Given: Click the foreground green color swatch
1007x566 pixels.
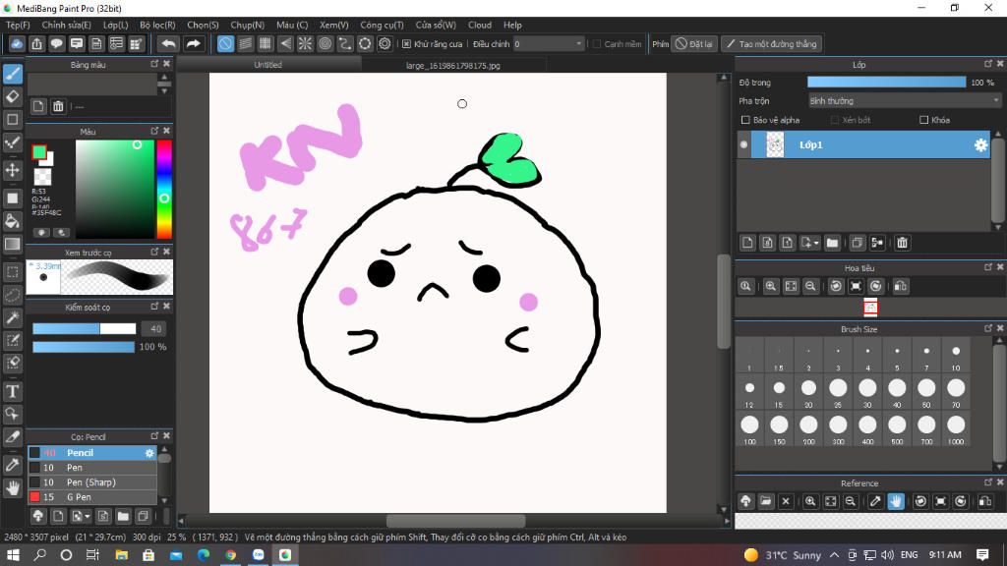Looking at the screenshot, I should click(x=39, y=152).
